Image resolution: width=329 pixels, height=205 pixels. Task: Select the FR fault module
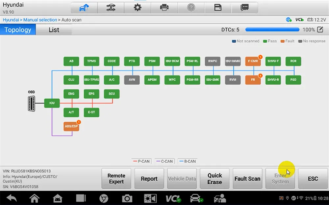(x=253, y=80)
